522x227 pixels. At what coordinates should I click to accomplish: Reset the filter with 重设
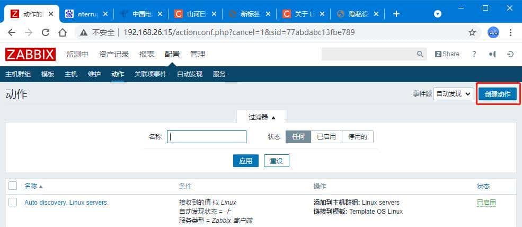click(276, 161)
